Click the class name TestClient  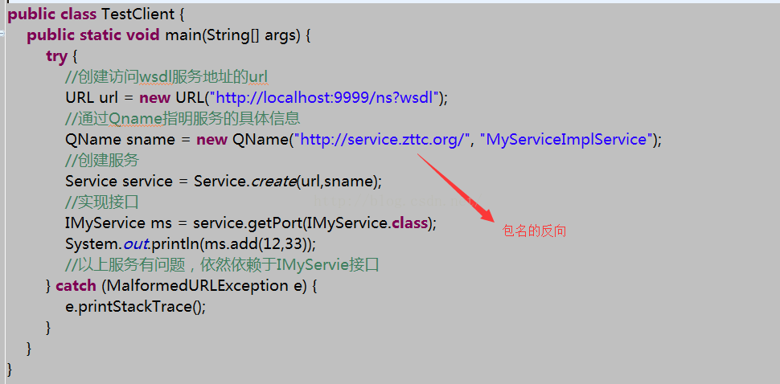[138, 14]
